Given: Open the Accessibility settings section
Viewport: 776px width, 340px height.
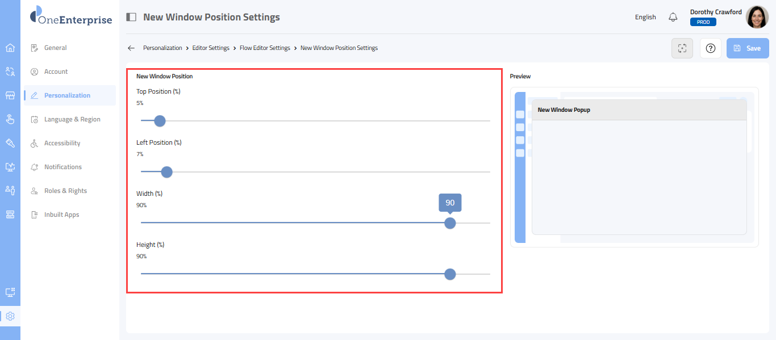Looking at the screenshot, I should click(x=62, y=143).
